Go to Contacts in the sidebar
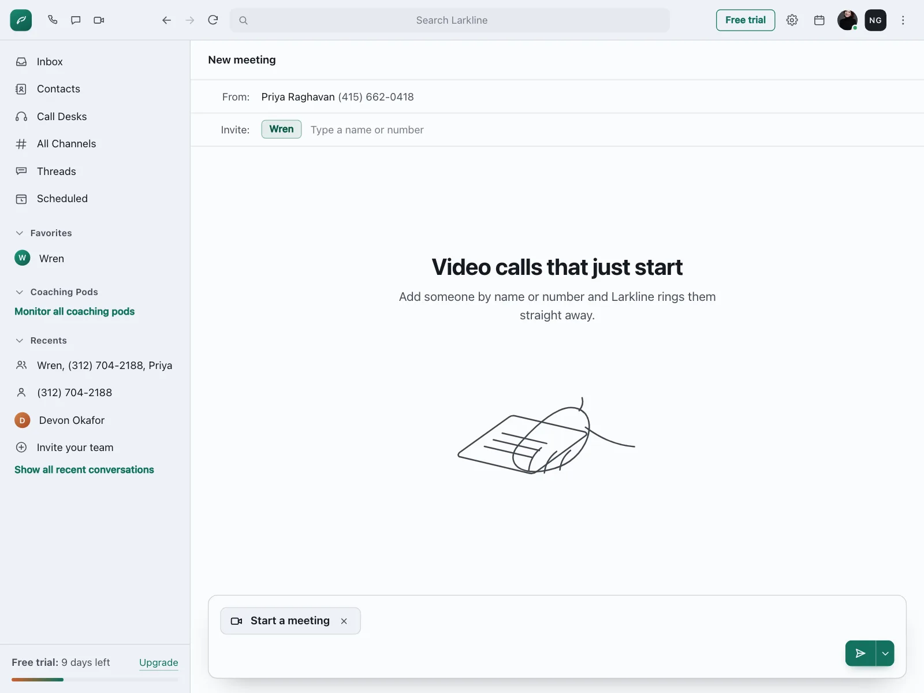 pos(95,89)
